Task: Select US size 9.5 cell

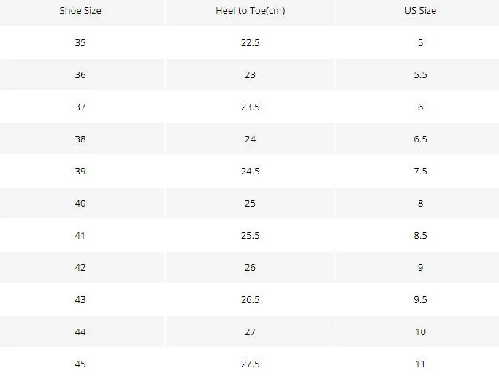Action: [420, 299]
